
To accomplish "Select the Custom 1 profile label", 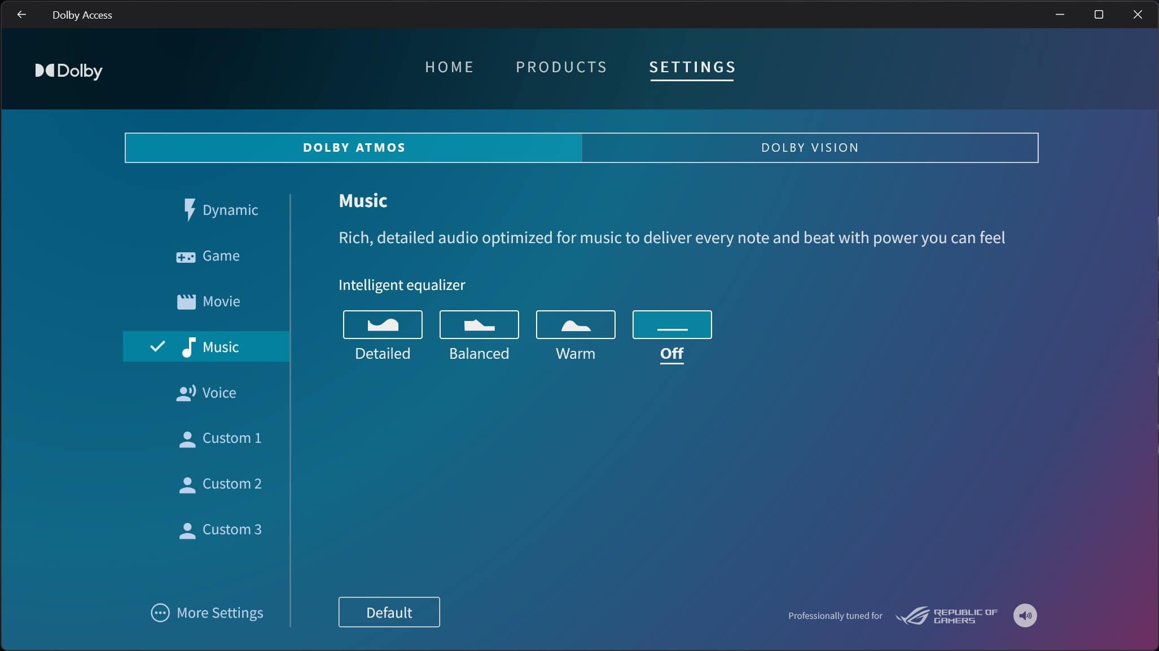I will pyautogui.click(x=232, y=438).
